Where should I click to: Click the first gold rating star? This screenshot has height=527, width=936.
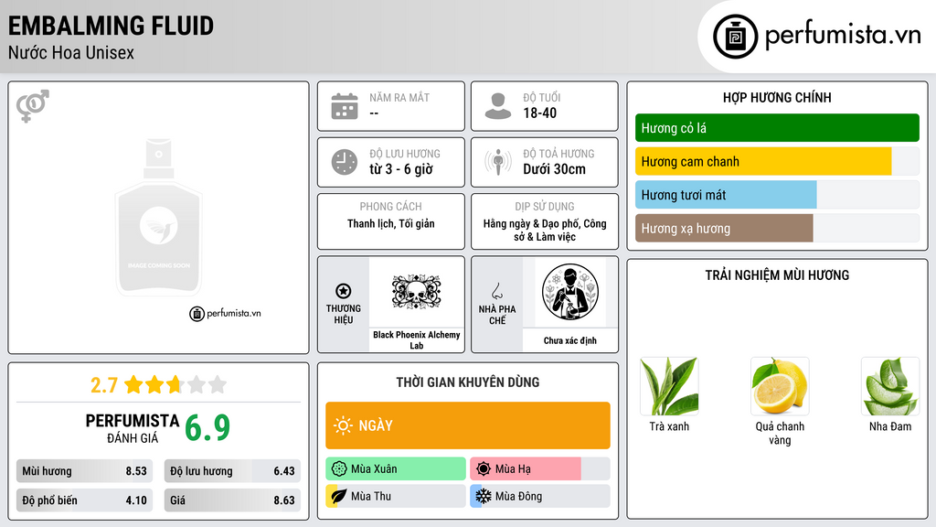point(133,384)
